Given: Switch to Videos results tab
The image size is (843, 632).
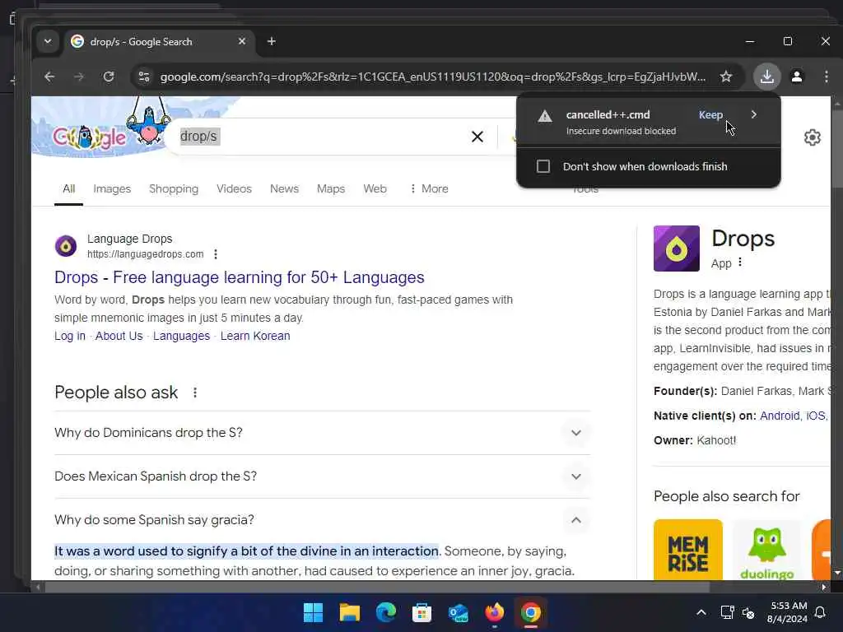Looking at the screenshot, I should pyautogui.click(x=234, y=188).
